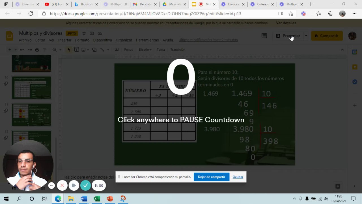Click the browser refresh button

pyautogui.click(x=31, y=14)
